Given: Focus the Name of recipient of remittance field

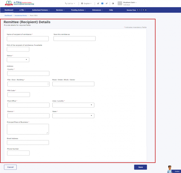Looking at the screenshot, I should [28, 39].
